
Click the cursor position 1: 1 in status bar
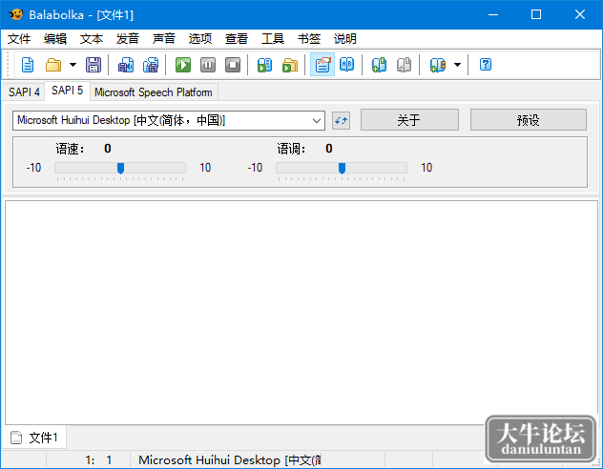tap(98, 459)
